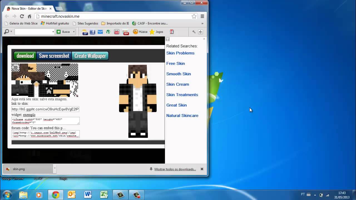The image size is (356, 200).
Task: Follow the widget exemplo link
Action: [29, 115]
